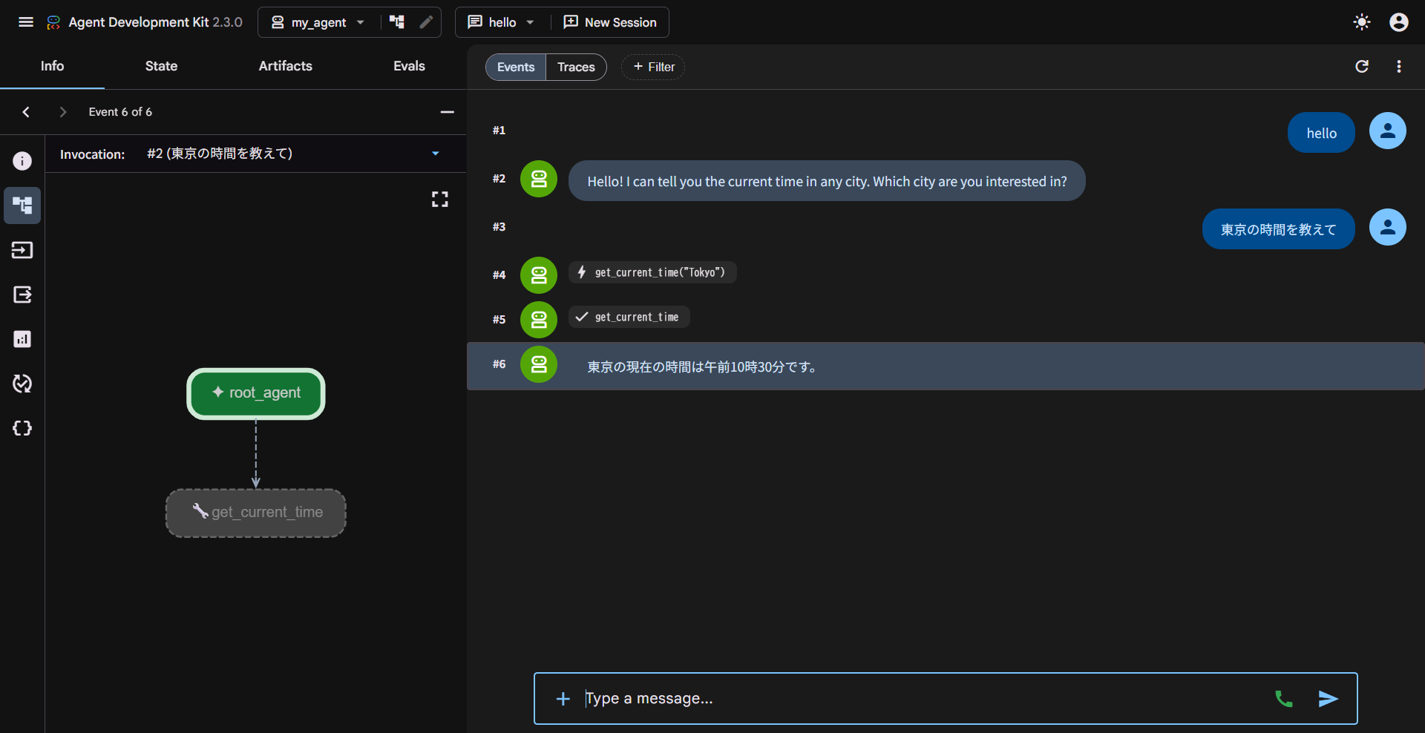Click the event number #3 label
Screen dimensions: 1425x733
click(499, 227)
